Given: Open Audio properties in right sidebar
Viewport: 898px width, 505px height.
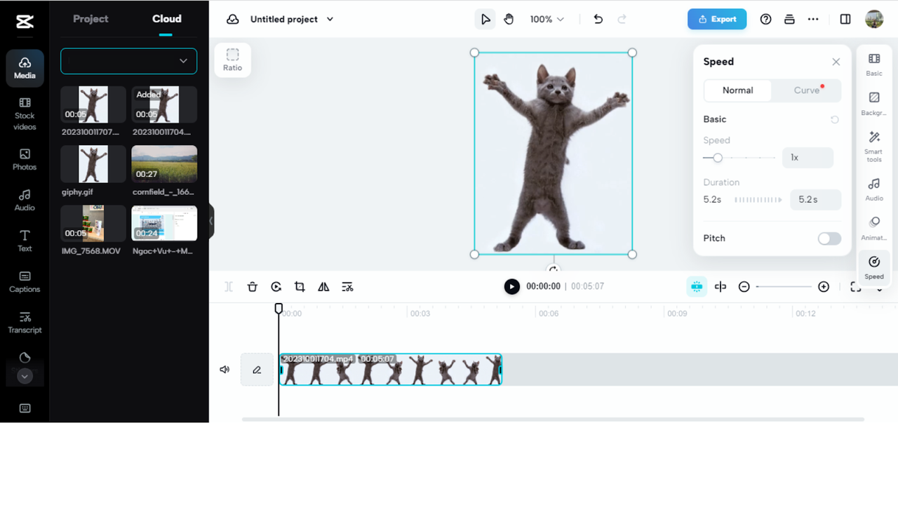Looking at the screenshot, I should 874,189.
